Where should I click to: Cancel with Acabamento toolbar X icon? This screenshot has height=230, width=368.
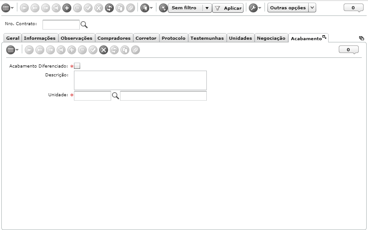(104, 50)
